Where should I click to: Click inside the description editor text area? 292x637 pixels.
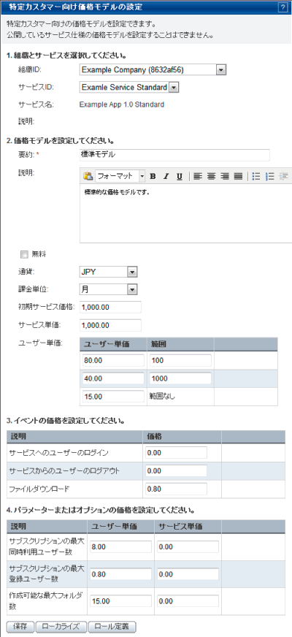point(185,214)
